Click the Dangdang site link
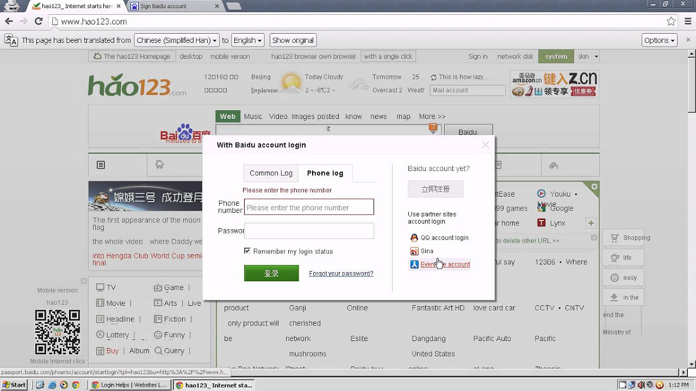 (428, 338)
